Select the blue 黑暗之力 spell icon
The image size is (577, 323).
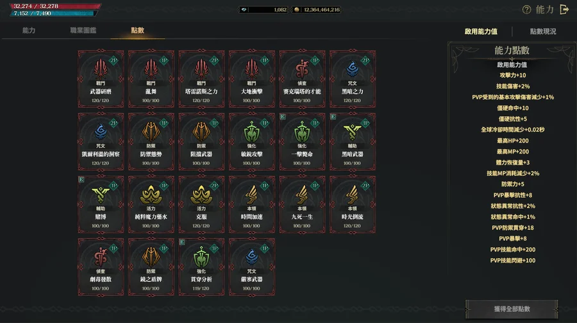353,69
